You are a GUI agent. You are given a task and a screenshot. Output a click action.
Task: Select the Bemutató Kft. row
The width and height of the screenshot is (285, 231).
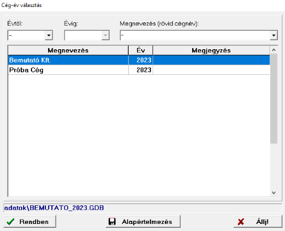[x=139, y=60]
